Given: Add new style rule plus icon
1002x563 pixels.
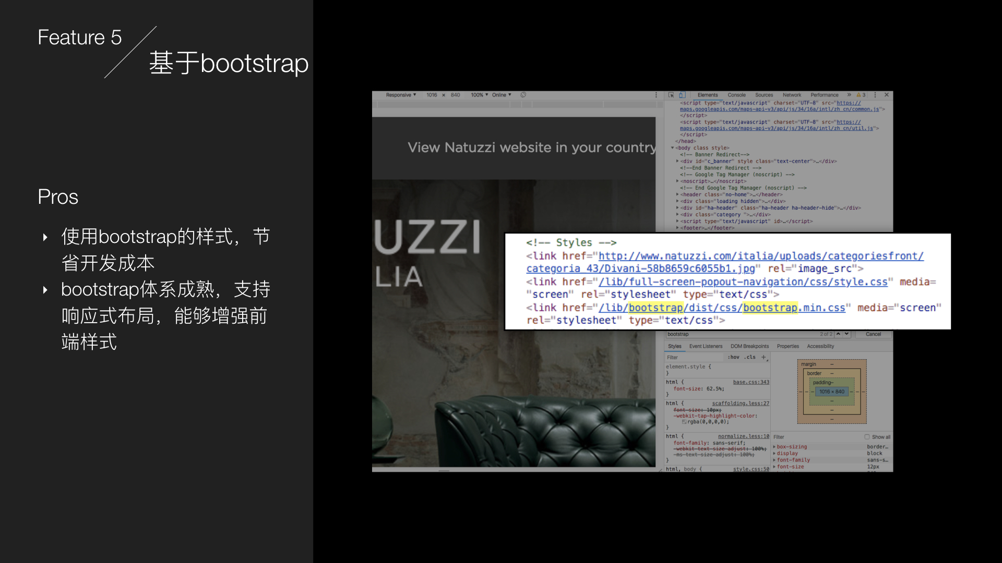Looking at the screenshot, I should pyautogui.click(x=764, y=357).
